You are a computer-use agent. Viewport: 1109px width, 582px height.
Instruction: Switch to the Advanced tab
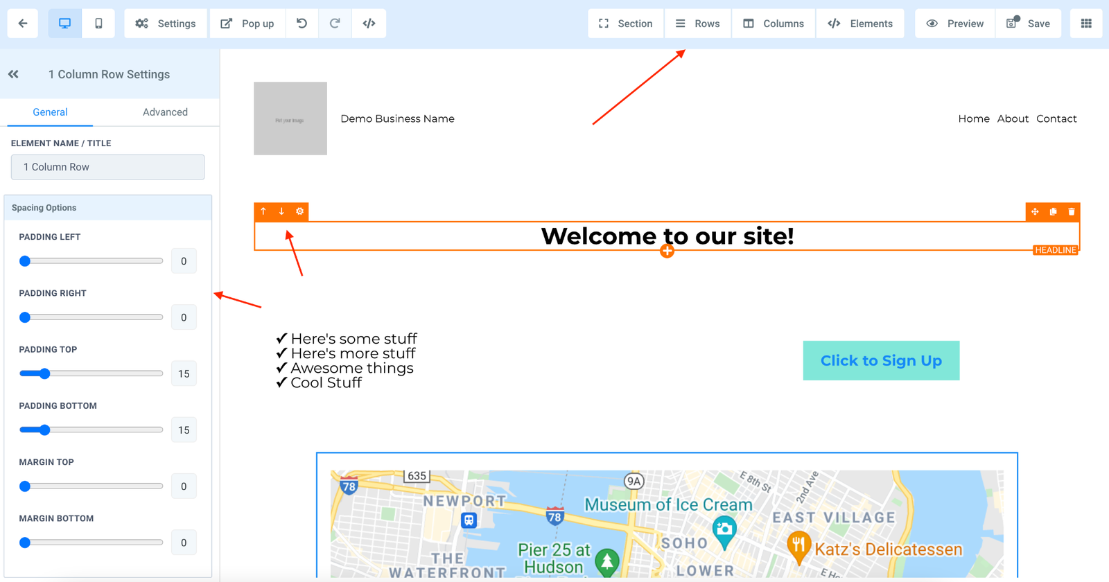(165, 112)
